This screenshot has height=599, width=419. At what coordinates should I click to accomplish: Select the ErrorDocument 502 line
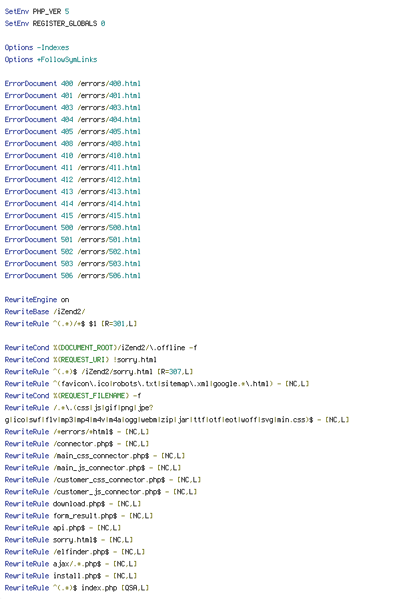(73, 251)
